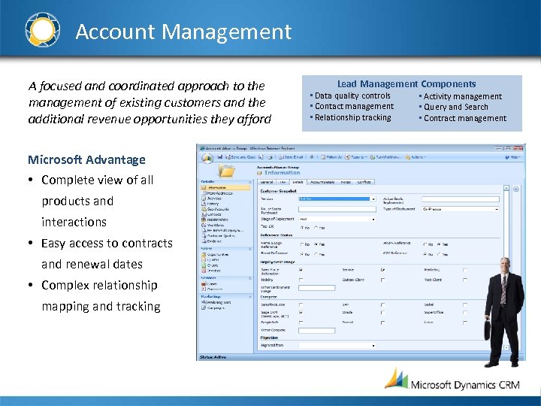Click the No. of Seats Purchased field
Viewport: 541px width, 406px height.
(x=337, y=209)
